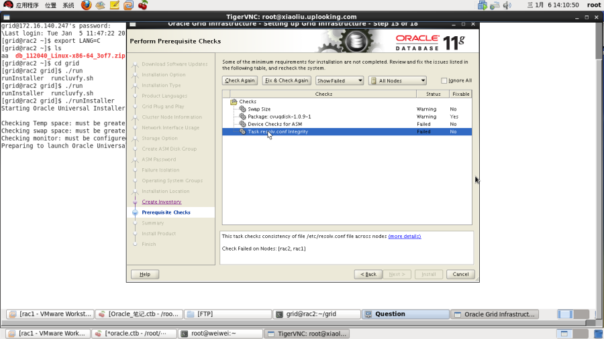Click the Failed status of Device Checks
The height and width of the screenshot is (339, 604).
(x=423, y=124)
